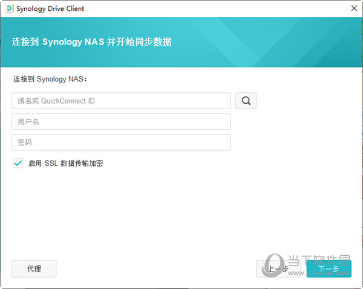Click the magnifier search NAS button
363x289 pixels.
click(x=246, y=101)
